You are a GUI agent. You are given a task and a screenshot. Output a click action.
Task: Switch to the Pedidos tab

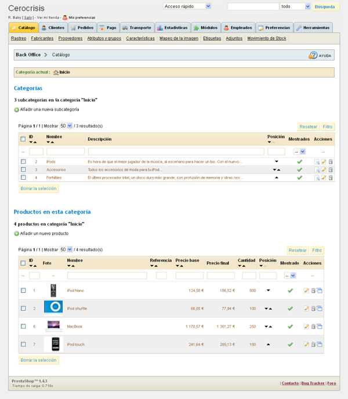coord(82,27)
